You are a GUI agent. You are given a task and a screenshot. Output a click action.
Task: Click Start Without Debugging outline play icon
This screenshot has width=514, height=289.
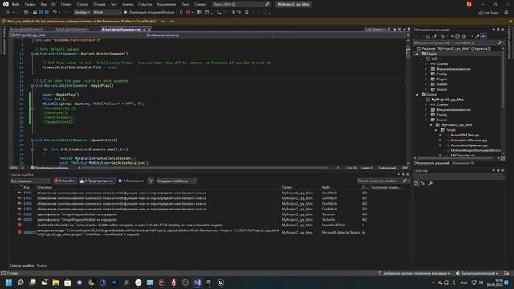182,13
